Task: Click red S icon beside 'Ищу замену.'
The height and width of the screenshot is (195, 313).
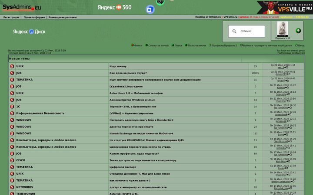Action: coord(12,66)
